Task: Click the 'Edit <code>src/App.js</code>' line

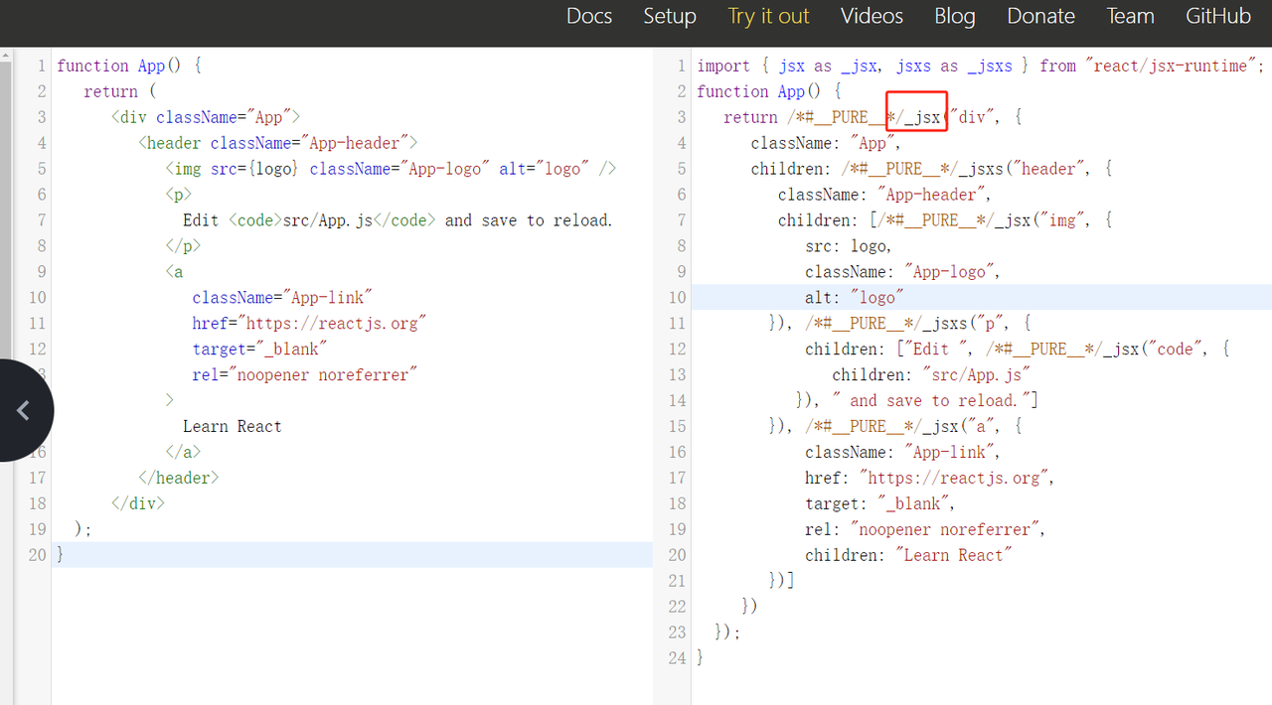Action: (397, 220)
